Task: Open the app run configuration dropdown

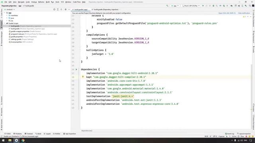Action: tap(175, 6)
